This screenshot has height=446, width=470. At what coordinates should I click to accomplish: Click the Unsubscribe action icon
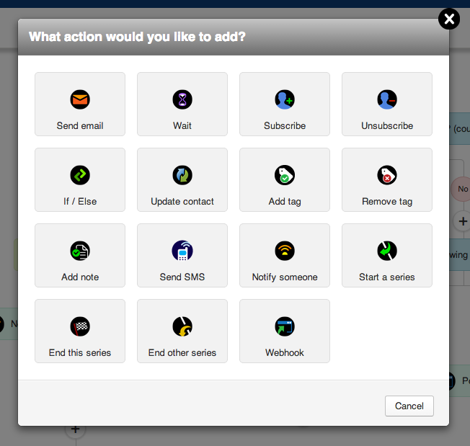click(387, 99)
